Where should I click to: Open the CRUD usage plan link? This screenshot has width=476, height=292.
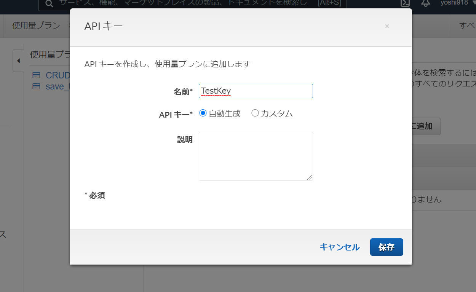coord(57,75)
